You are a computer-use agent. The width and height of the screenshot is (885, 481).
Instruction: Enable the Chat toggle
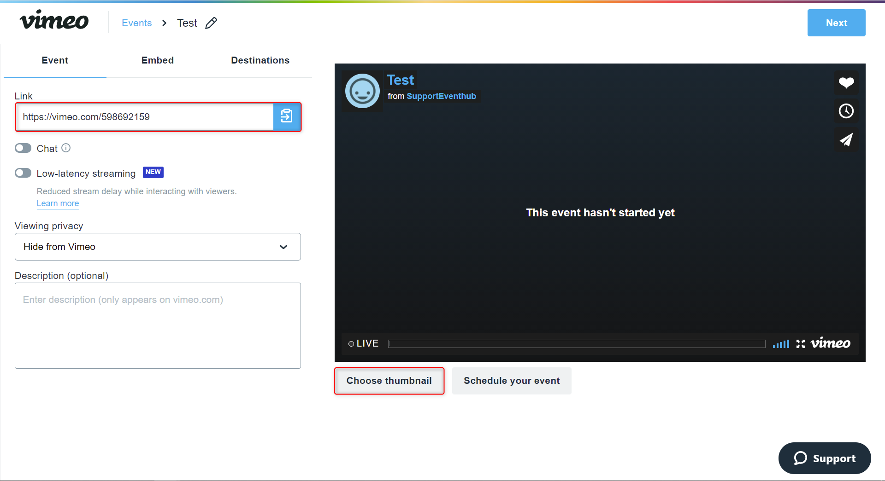tap(23, 148)
